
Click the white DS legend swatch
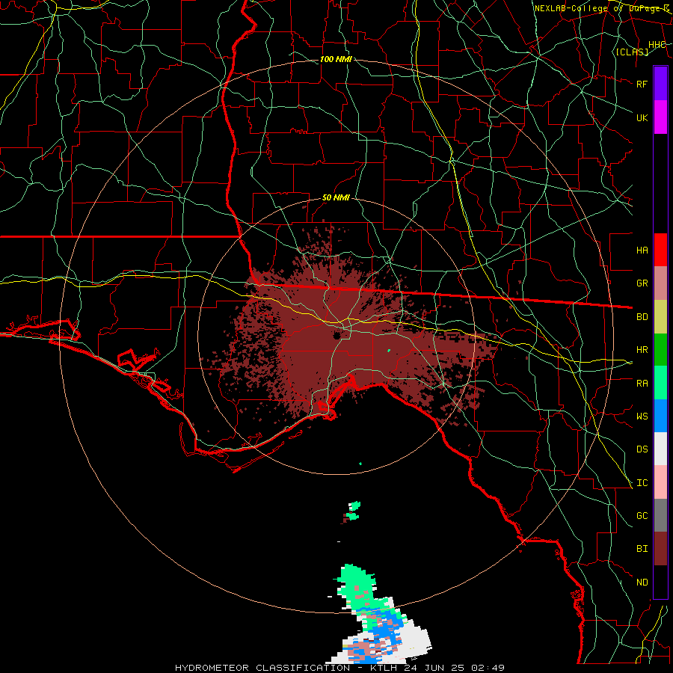pyautogui.click(x=660, y=449)
